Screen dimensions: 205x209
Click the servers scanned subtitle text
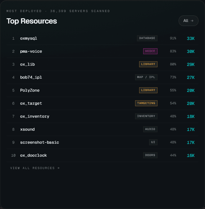click(x=58, y=11)
